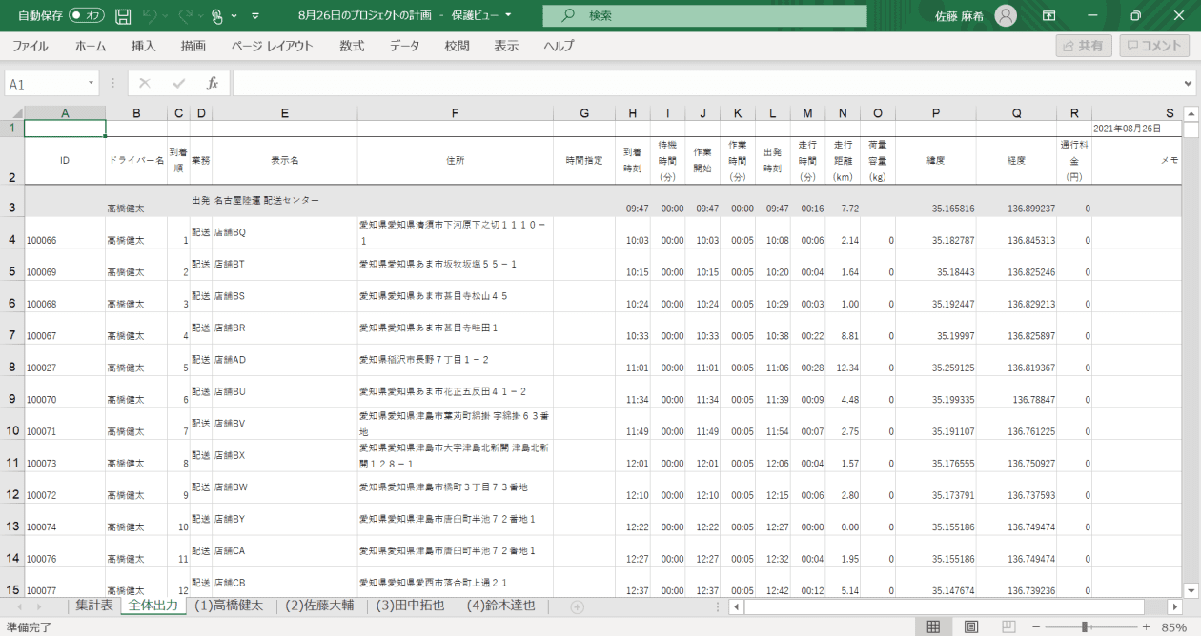This screenshot has width=1201, height=636.
Task: Open the Name Box dropdown arrow
Action: pos(92,84)
